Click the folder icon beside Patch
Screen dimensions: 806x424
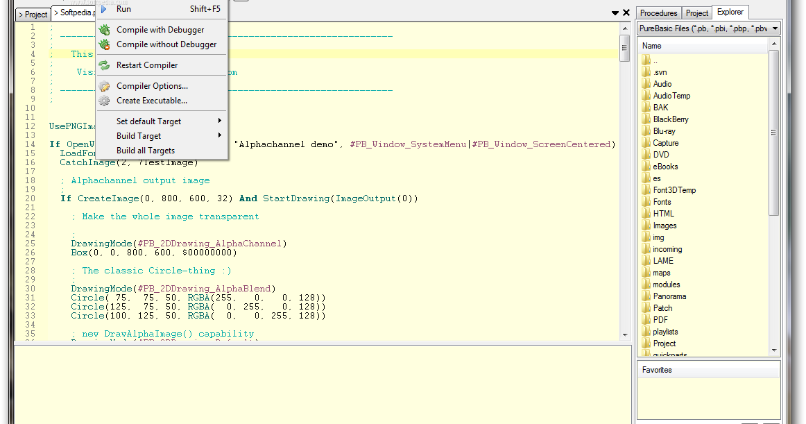646,307
